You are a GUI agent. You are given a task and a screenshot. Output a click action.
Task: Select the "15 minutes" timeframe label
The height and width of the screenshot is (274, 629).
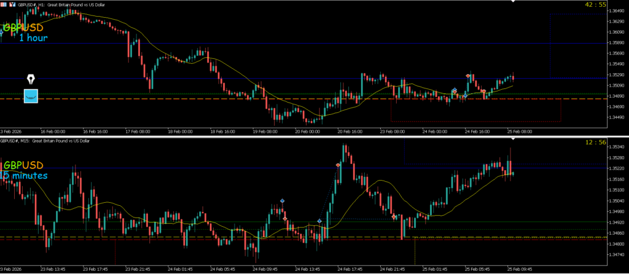[23, 176]
